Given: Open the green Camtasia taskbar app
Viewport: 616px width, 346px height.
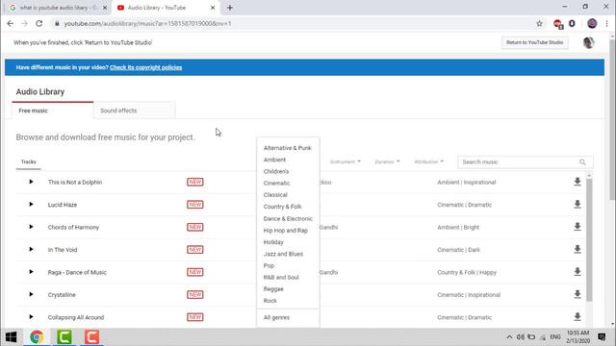Looking at the screenshot, I should point(64,337).
